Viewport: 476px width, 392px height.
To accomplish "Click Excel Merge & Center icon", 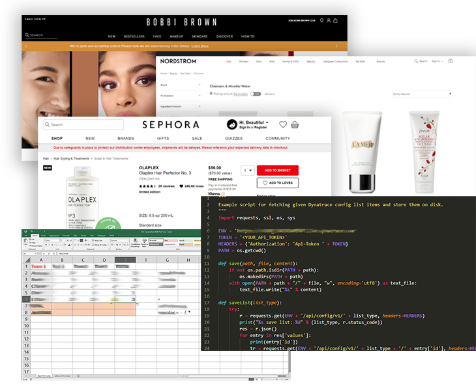I will tap(93, 245).
